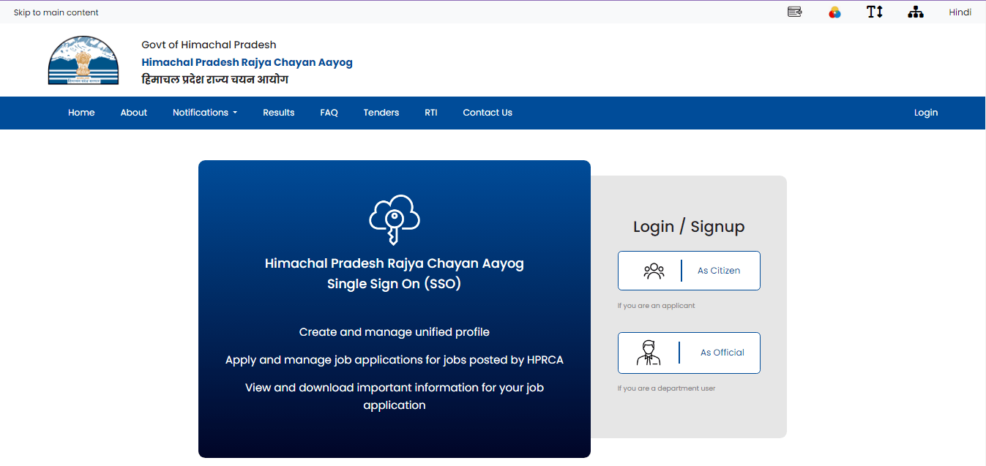
Task: Open the About page
Action: [x=134, y=113]
